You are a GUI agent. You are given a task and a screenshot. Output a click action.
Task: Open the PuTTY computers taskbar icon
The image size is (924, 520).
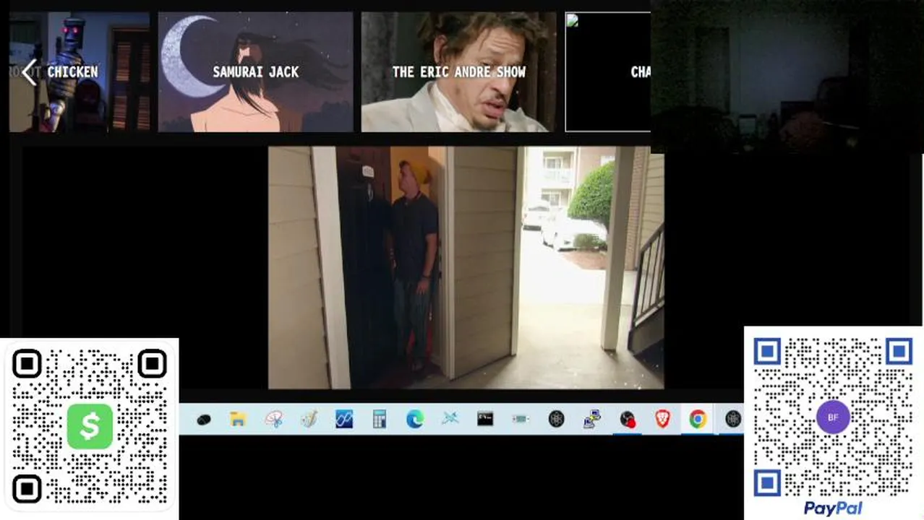coord(592,419)
